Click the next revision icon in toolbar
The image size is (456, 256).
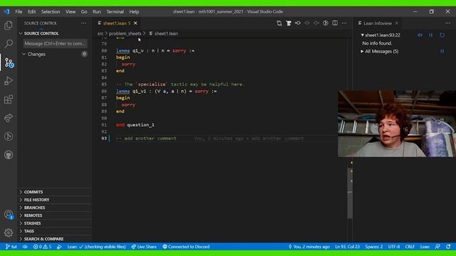(x=316, y=23)
